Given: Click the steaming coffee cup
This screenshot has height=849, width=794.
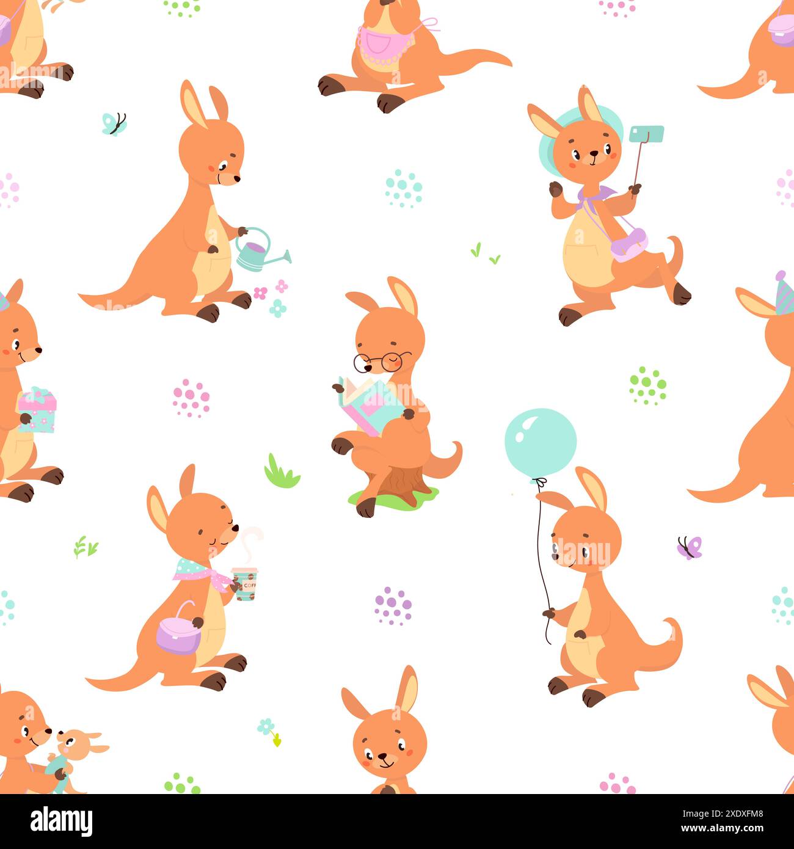Looking at the screenshot, I should coord(246,583).
